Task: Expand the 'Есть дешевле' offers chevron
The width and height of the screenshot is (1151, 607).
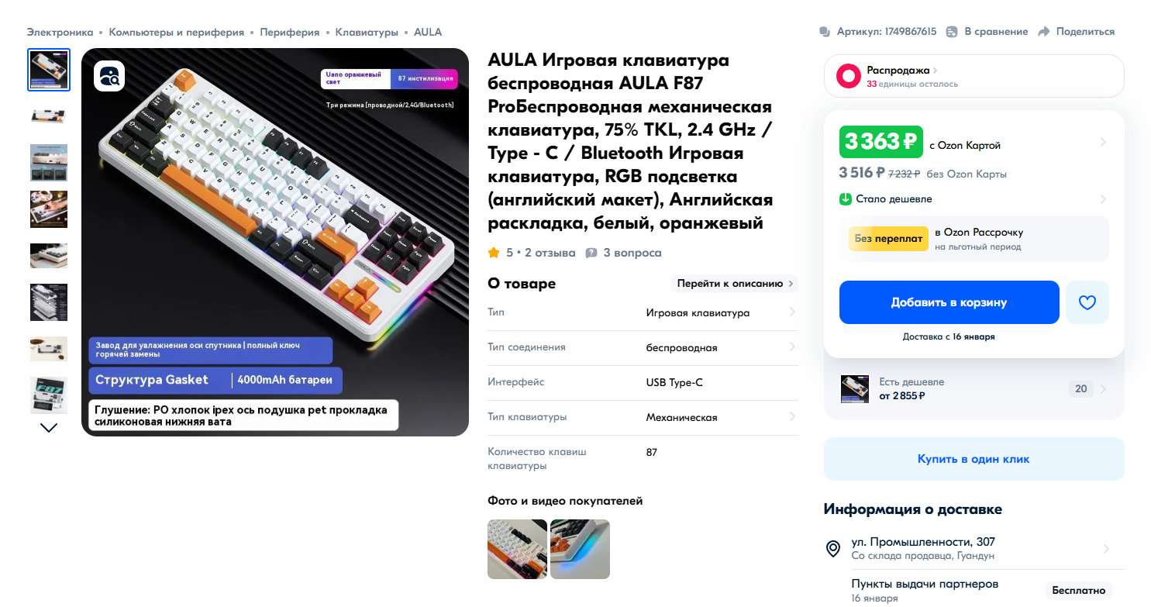Action: 1103,389
